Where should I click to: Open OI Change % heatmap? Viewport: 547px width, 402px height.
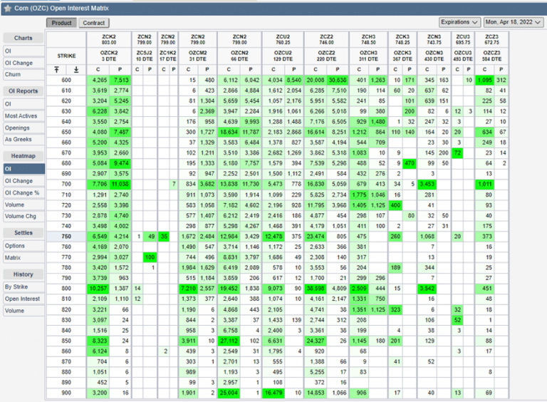[x=24, y=192]
